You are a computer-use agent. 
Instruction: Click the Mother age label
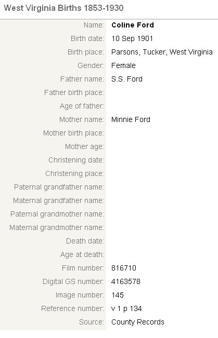click(84, 147)
